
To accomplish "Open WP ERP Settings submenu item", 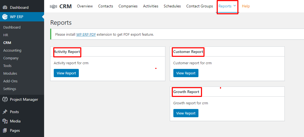I will click(10, 89).
